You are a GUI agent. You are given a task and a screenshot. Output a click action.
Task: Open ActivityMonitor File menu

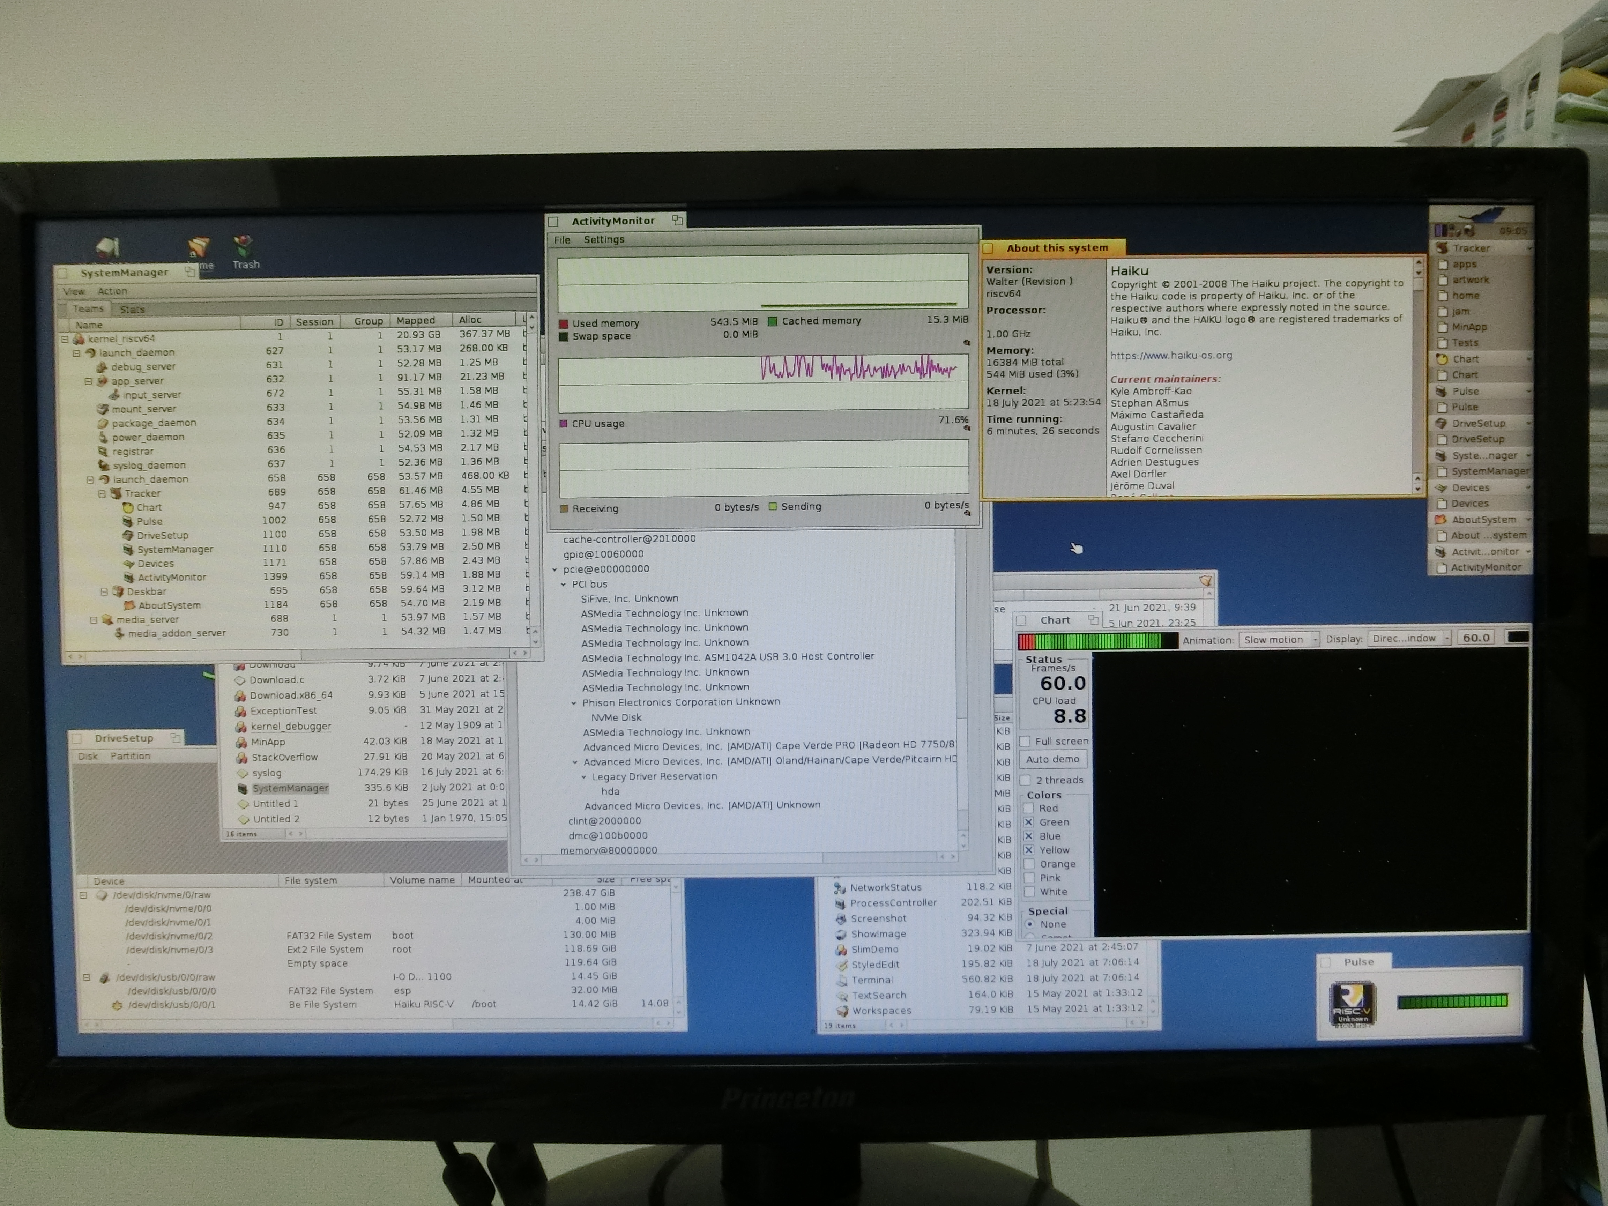coord(563,240)
